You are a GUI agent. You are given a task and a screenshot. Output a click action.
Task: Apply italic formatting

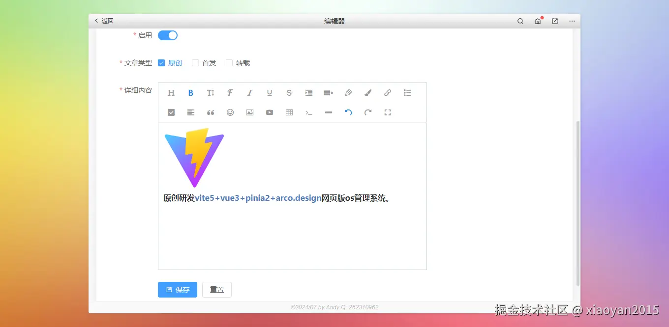[x=249, y=92]
